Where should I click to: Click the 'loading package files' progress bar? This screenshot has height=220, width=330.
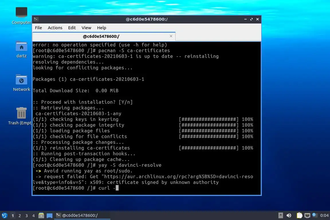(209, 131)
